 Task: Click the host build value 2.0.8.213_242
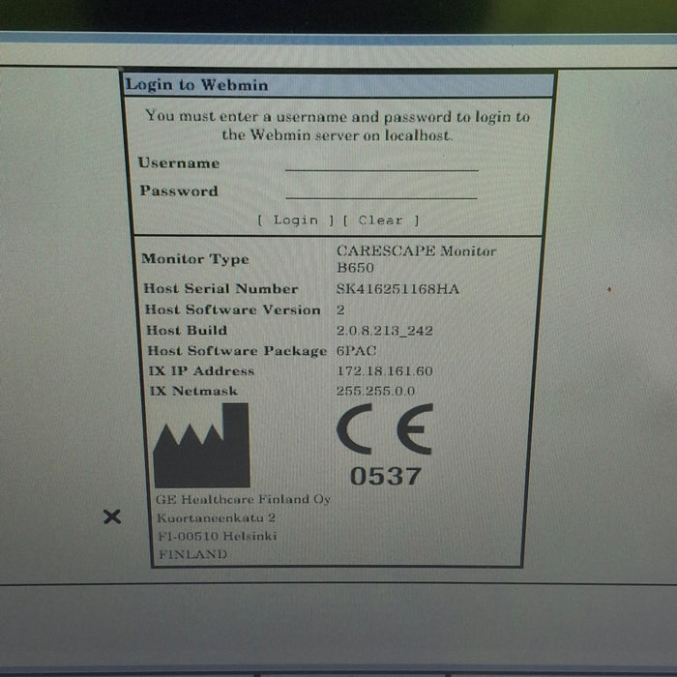click(x=384, y=331)
